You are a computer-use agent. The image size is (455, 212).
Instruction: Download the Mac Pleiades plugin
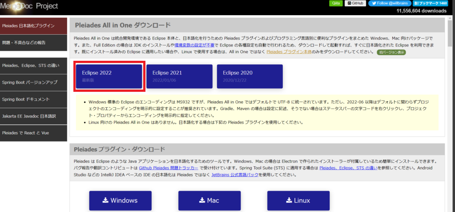point(209,200)
